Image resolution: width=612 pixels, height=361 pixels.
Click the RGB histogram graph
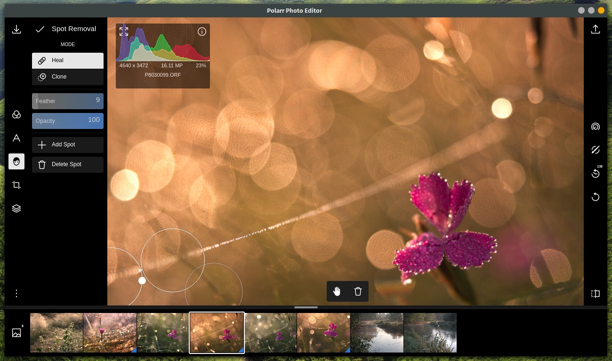[x=163, y=43]
